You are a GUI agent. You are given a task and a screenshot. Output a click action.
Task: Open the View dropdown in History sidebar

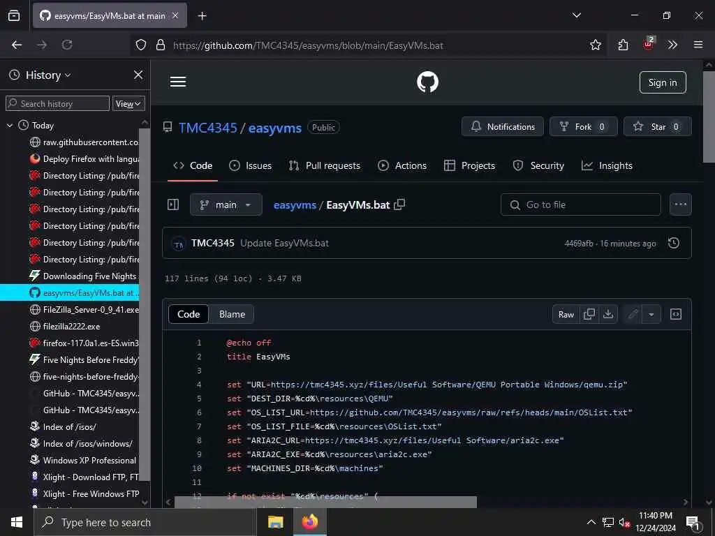point(128,104)
